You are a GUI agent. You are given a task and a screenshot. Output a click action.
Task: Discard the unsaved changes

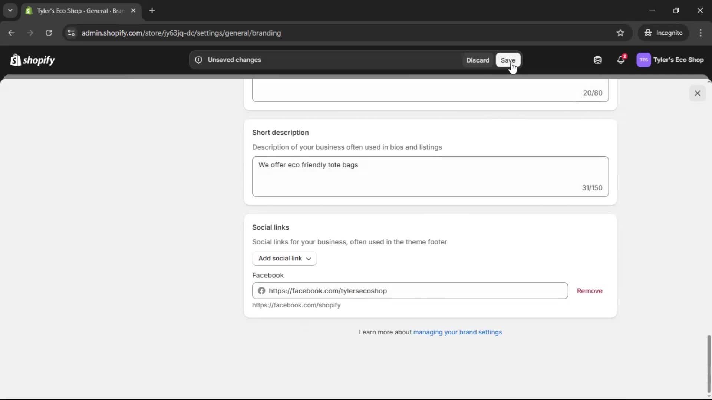point(478,60)
